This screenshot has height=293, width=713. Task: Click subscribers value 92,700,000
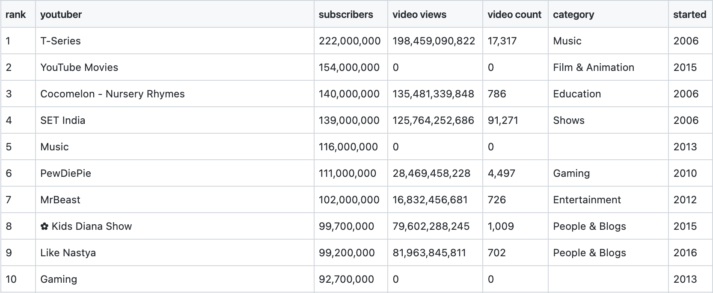click(348, 279)
